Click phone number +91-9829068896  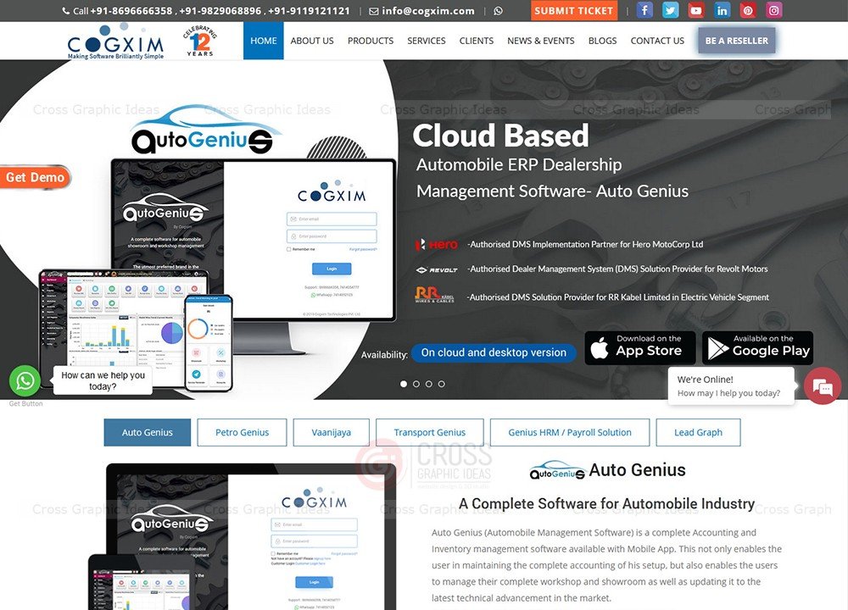(x=220, y=11)
